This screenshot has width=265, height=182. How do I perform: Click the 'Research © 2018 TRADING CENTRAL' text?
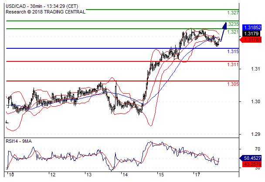pos(45,12)
